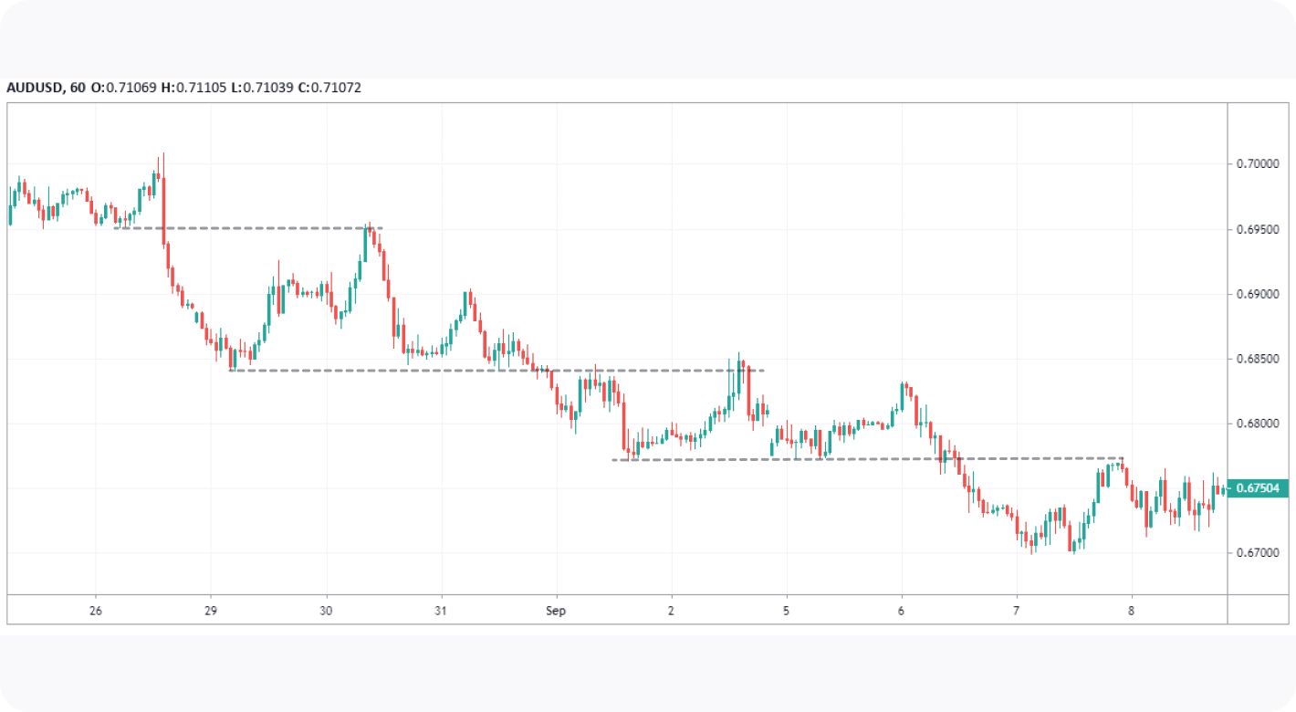Select the top dashed line near 0.69500
This screenshot has width=1296, height=712.
246,228
